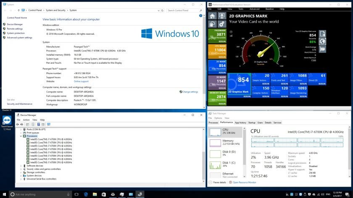Collapse the Processors tree node

(21, 136)
